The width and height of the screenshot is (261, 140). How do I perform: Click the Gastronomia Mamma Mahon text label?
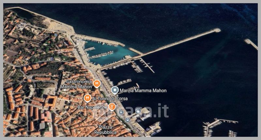[x=76, y=84]
